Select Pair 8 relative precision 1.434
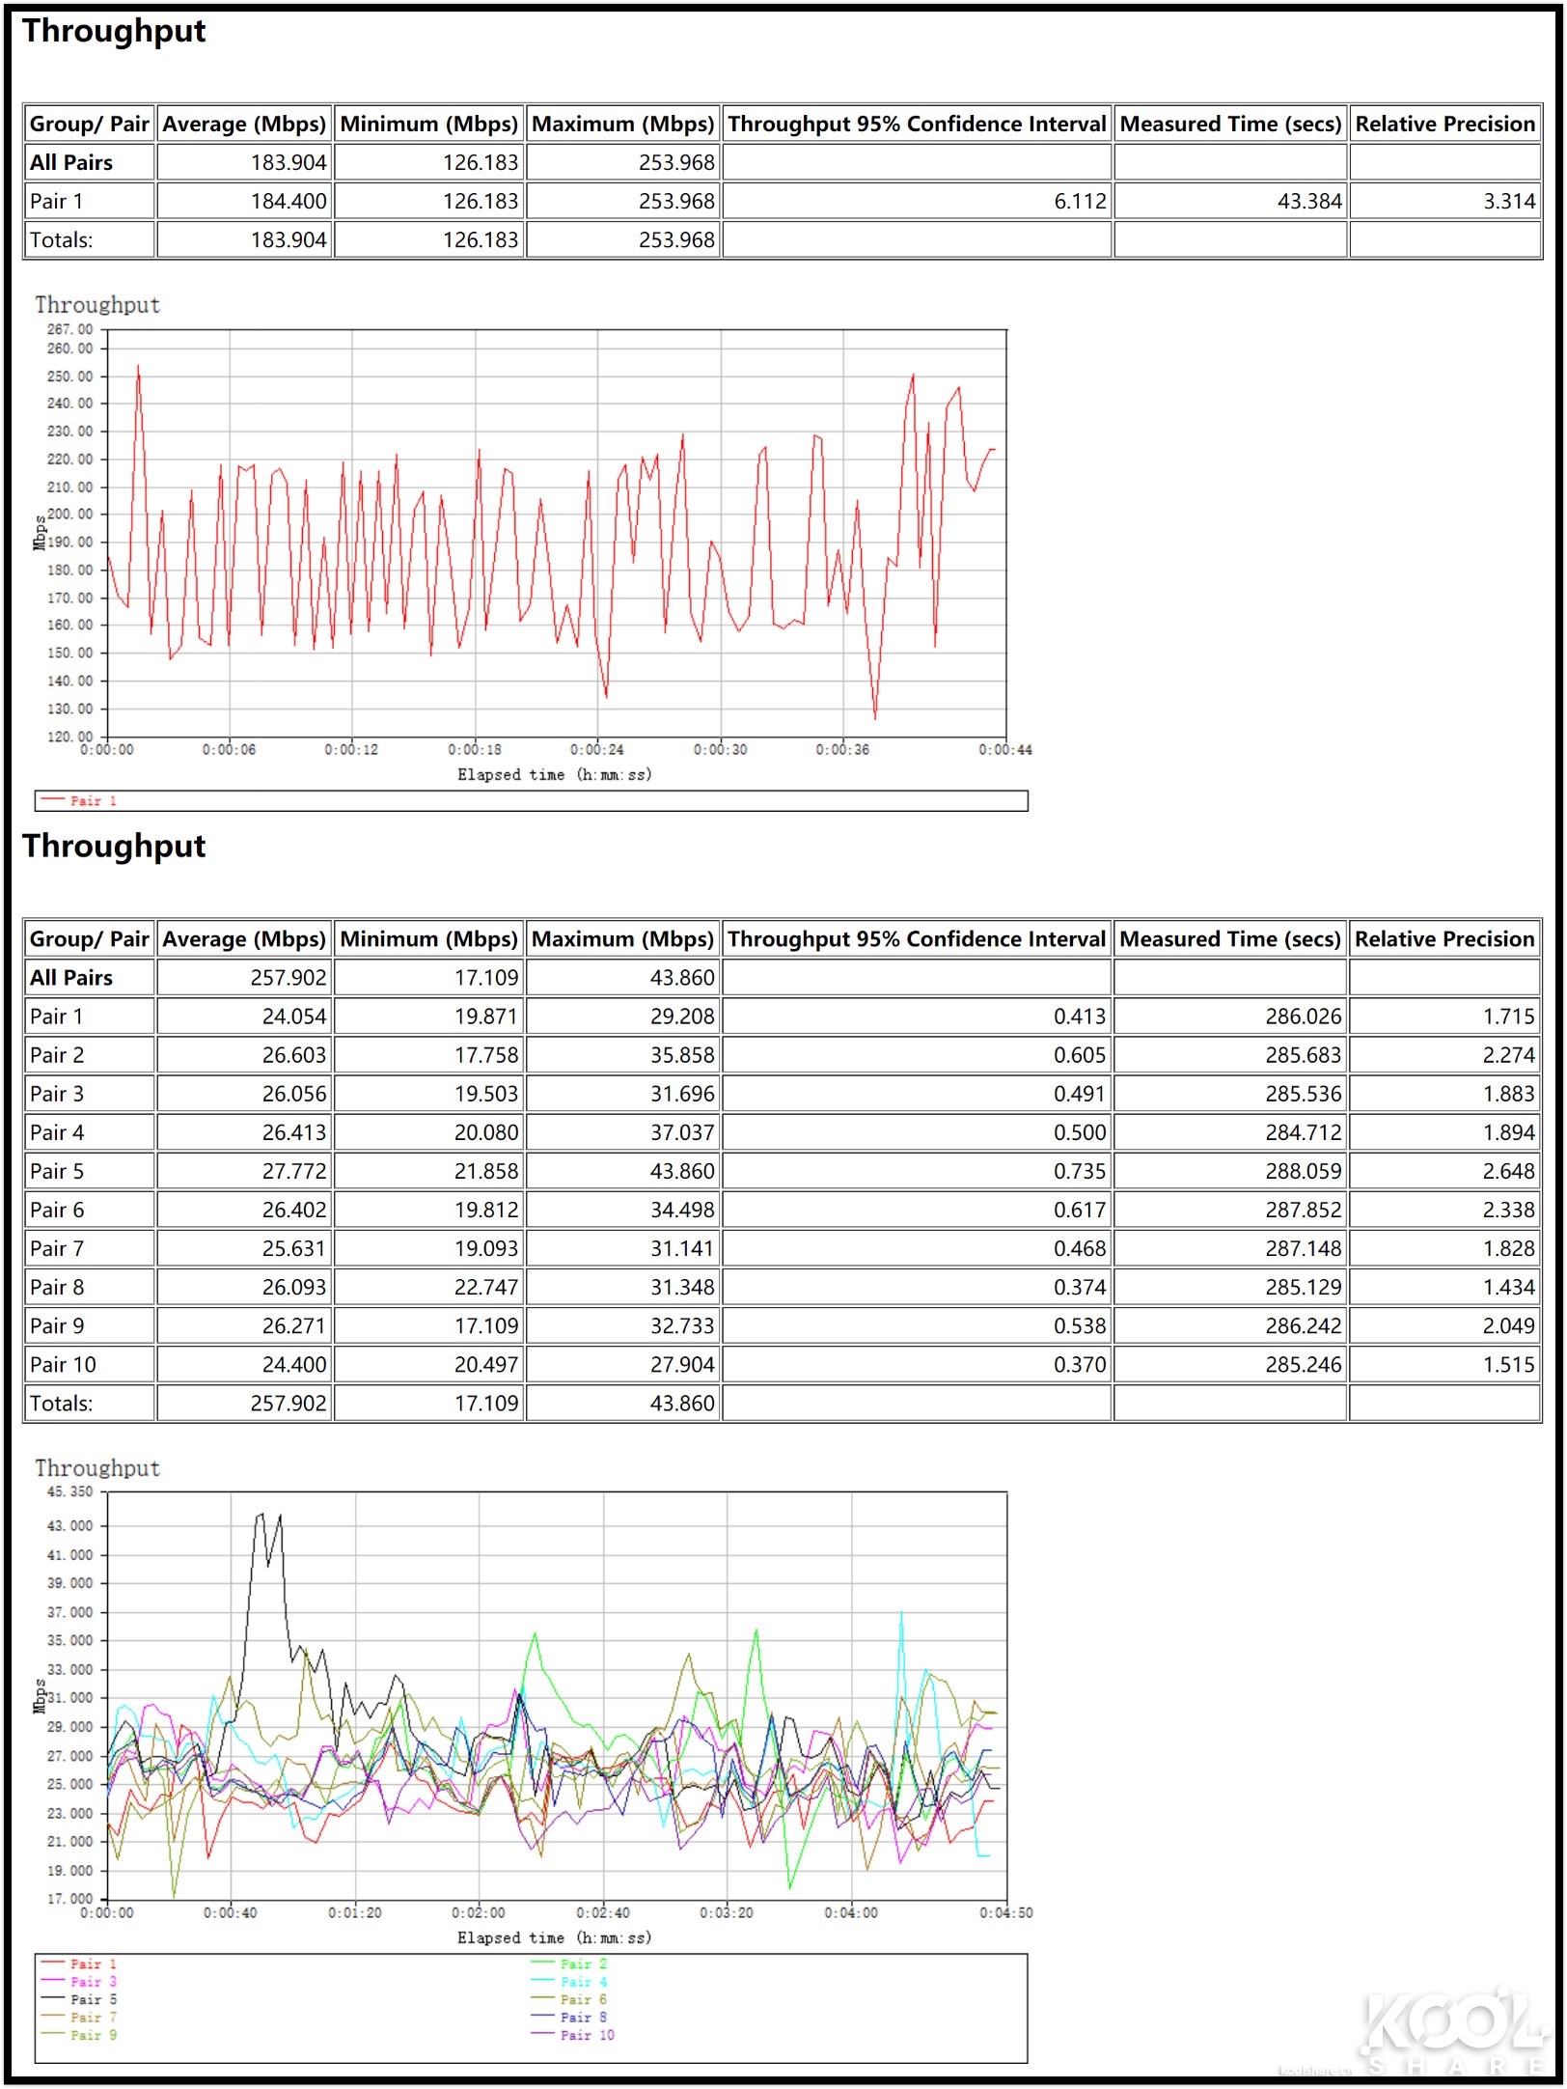 point(1509,1287)
